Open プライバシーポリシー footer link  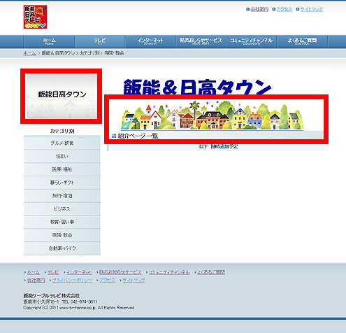tap(72, 280)
